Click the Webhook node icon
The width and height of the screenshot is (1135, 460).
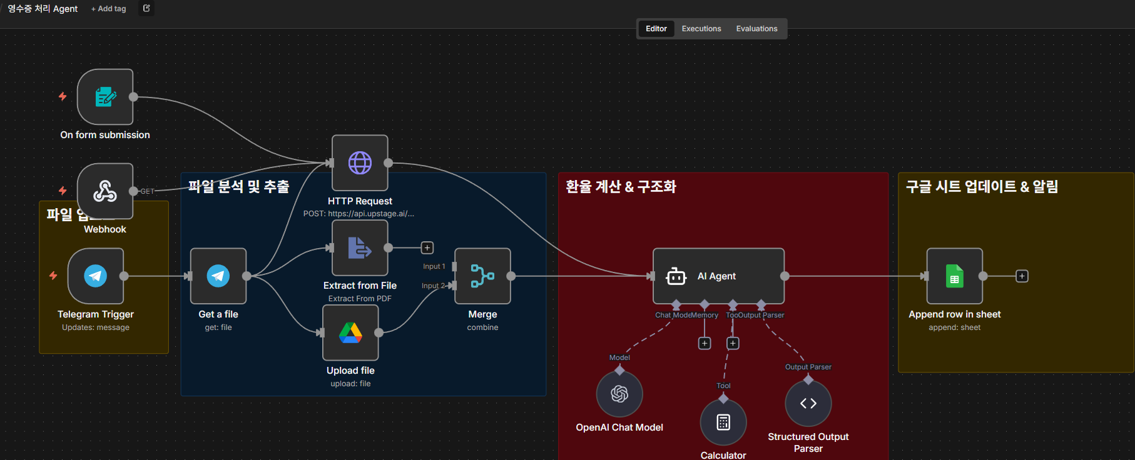pos(105,191)
